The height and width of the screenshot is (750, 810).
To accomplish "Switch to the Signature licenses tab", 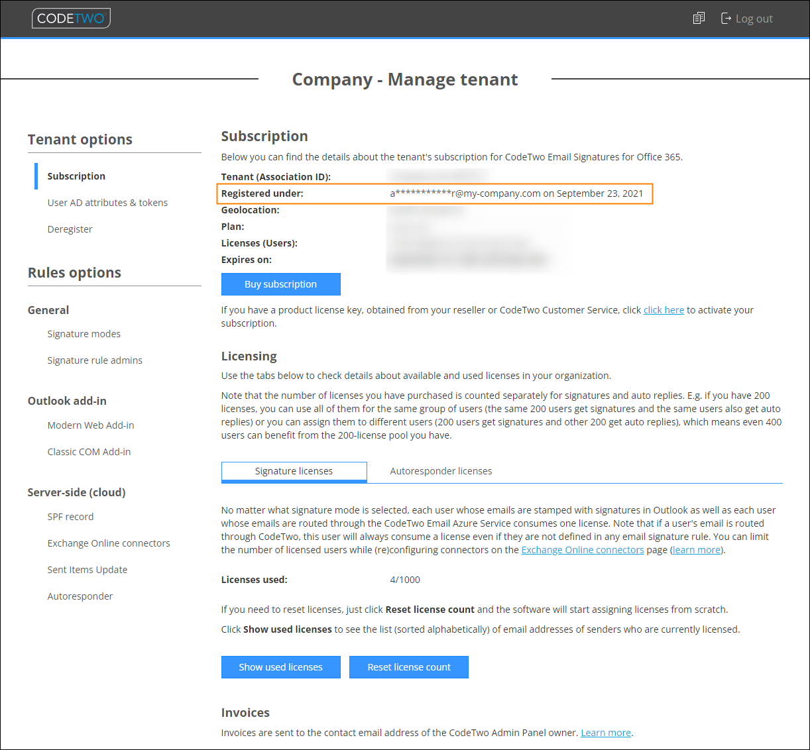I will click(294, 472).
